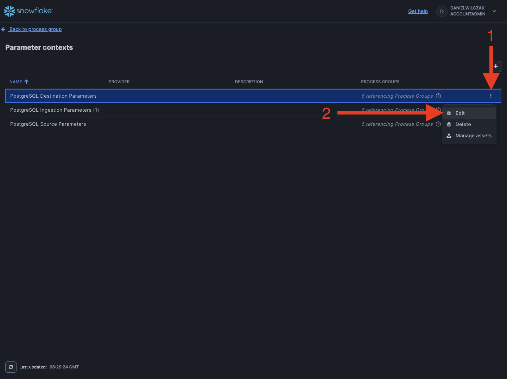This screenshot has width=507, height=379.
Task: Click the Snowflake logo
Action: click(x=28, y=11)
